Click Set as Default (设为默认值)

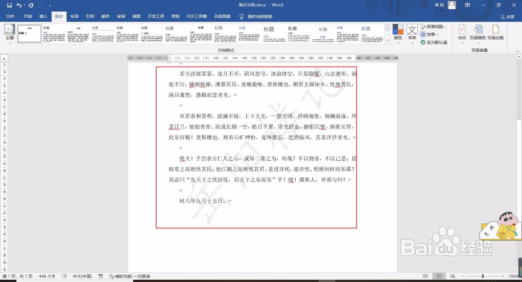click(x=434, y=42)
